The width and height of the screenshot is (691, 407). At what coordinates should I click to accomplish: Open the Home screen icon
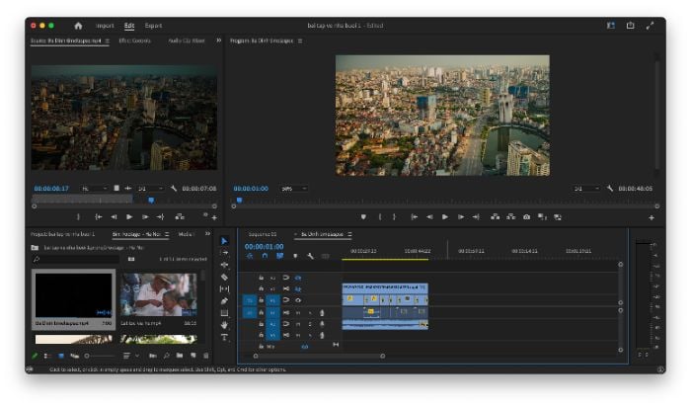[x=78, y=26]
